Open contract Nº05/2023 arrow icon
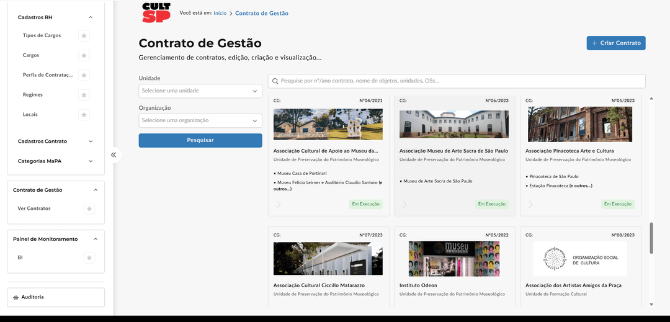The width and height of the screenshot is (670, 322). tap(530, 205)
